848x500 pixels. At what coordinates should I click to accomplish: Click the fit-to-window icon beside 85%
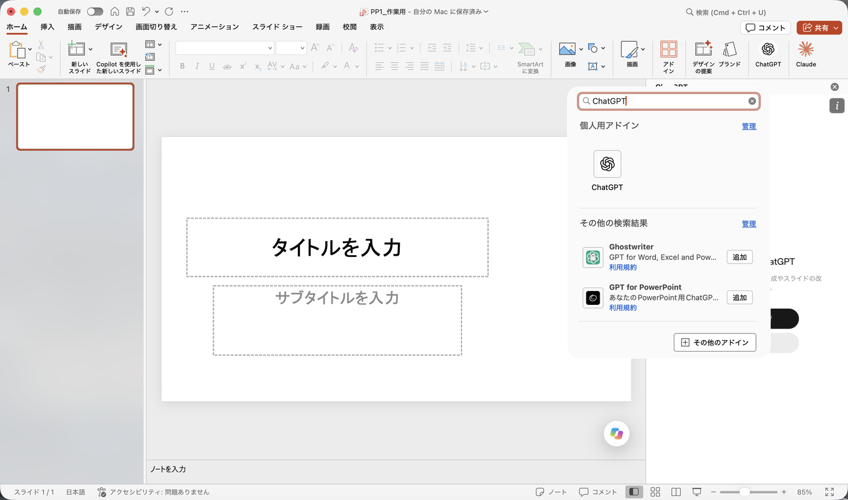(x=829, y=492)
